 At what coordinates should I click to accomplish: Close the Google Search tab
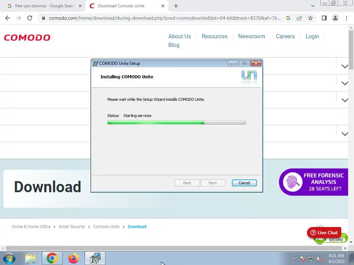click(x=80, y=6)
